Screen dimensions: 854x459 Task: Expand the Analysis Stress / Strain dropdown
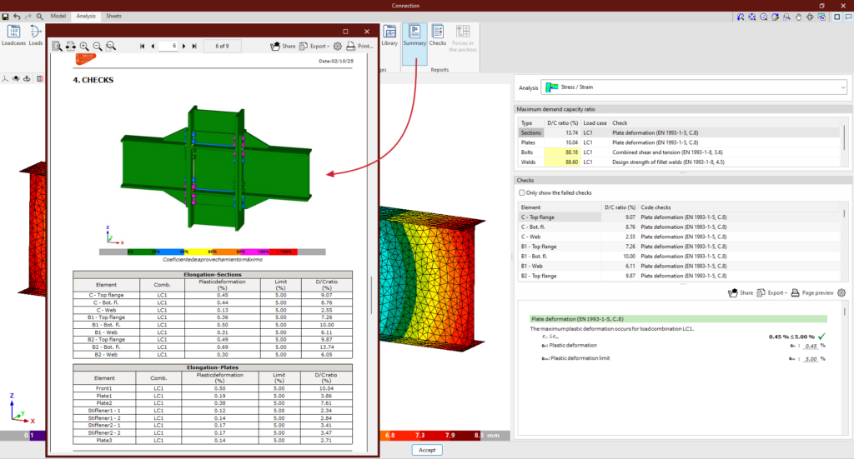[841, 87]
